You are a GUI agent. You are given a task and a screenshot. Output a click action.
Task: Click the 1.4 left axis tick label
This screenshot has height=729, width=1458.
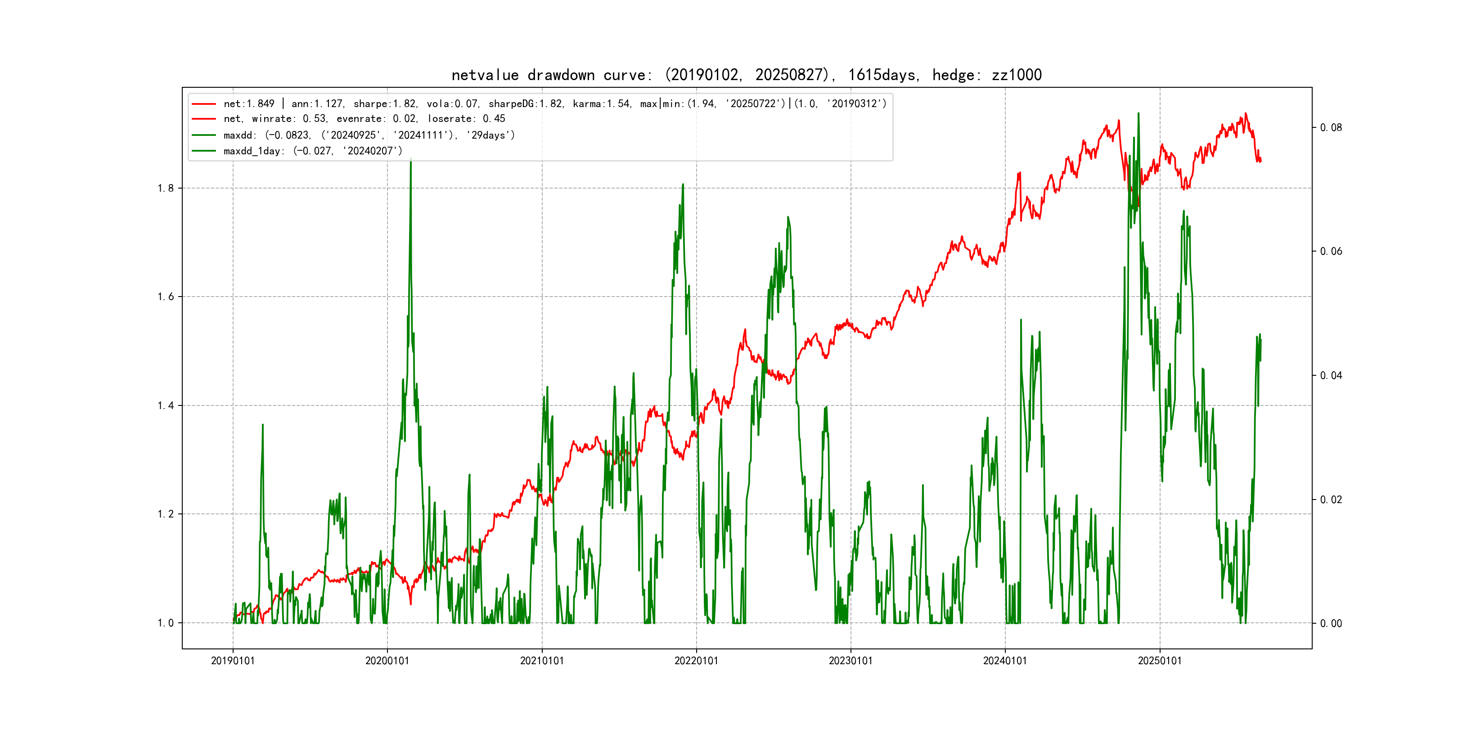[x=165, y=405]
